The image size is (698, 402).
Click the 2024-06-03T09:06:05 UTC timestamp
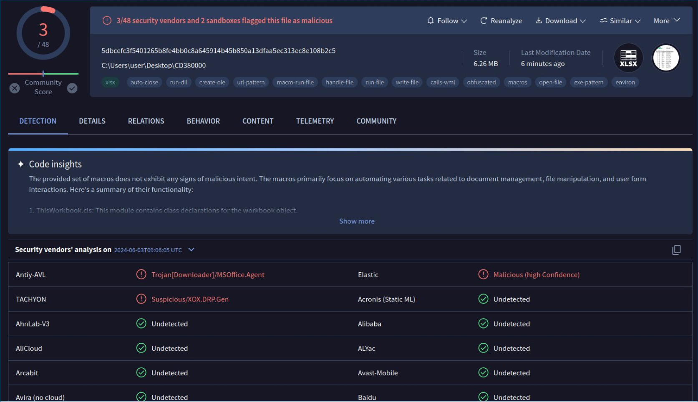point(148,250)
